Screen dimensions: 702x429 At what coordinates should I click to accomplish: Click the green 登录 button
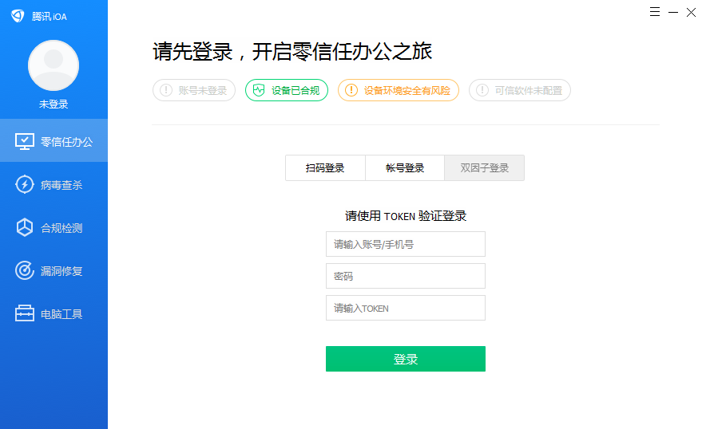(406, 359)
